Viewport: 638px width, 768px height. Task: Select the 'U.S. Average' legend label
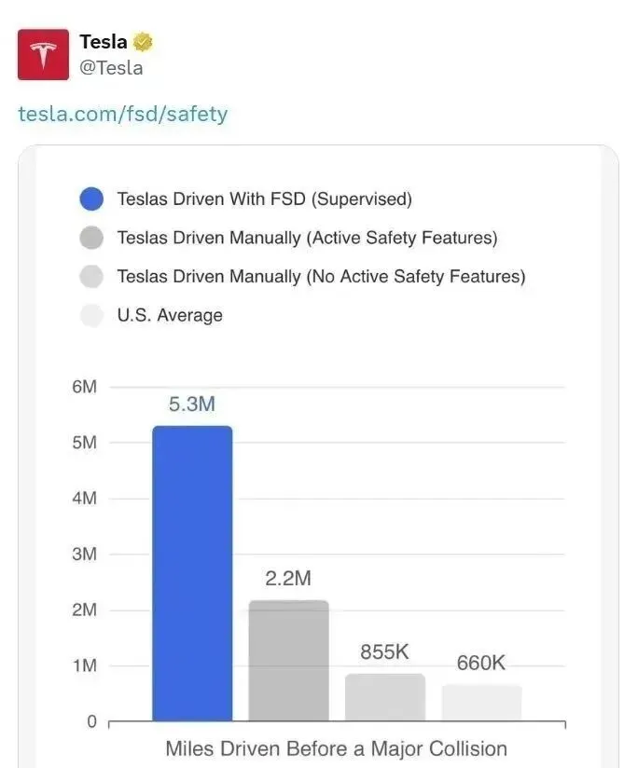[170, 315]
